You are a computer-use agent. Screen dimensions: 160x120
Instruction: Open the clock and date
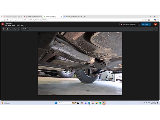(154, 103)
